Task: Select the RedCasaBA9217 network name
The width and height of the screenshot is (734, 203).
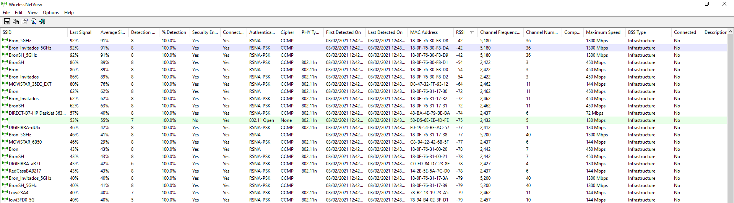Action: click(25, 171)
